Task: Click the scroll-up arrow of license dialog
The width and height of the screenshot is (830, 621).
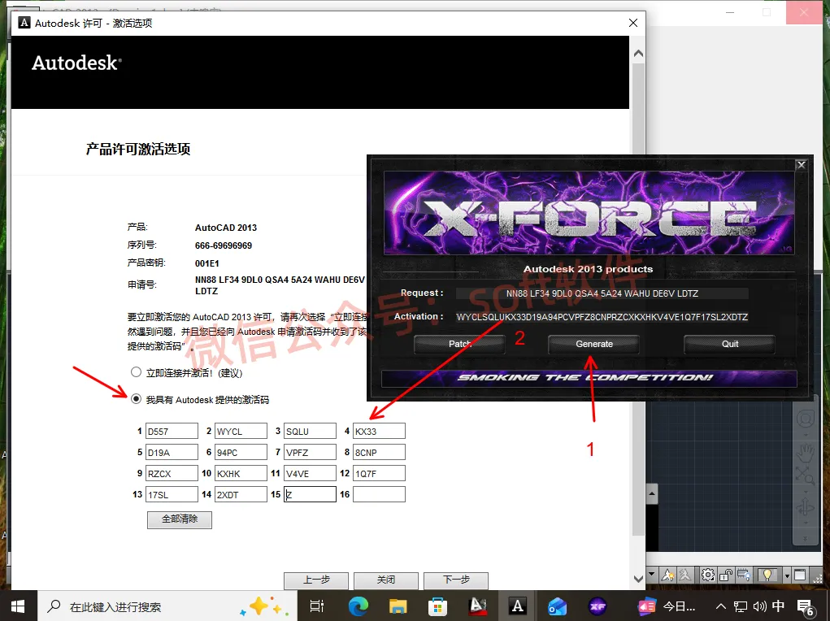Action: coord(638,53)
